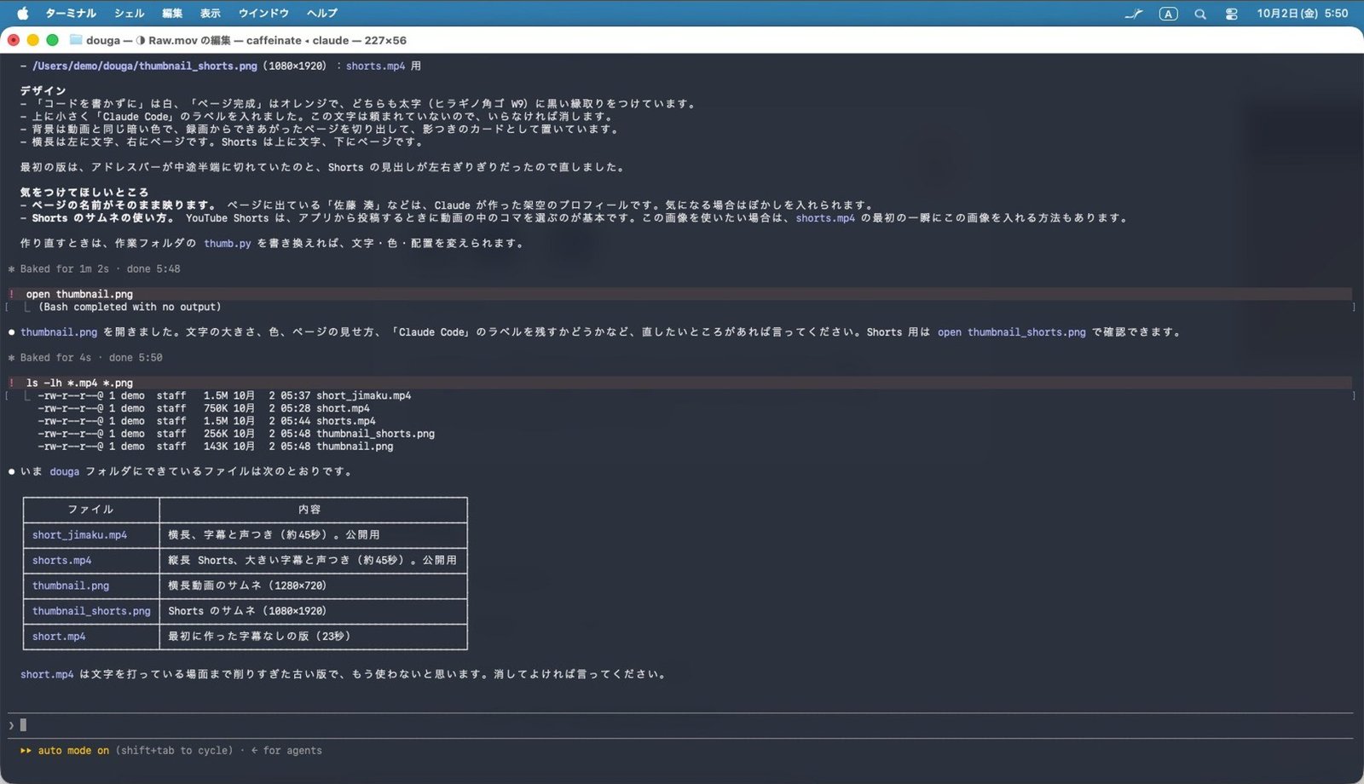Screen dimensions: 1364x784
Task: Click the '気をつけてほしいところ' heading
Action: (84, 192)
